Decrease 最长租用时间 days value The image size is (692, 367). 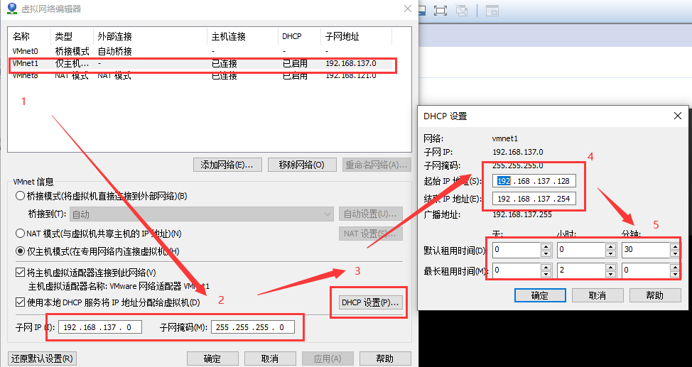coord(546,274)
